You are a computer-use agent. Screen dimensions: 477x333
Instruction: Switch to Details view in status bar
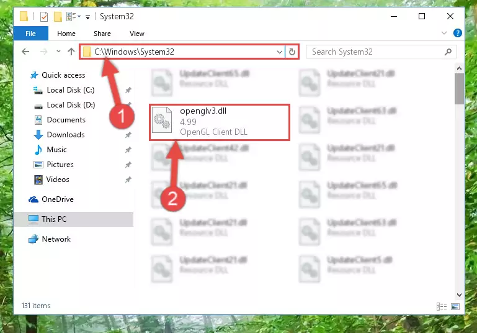click(x=442, y=306)
